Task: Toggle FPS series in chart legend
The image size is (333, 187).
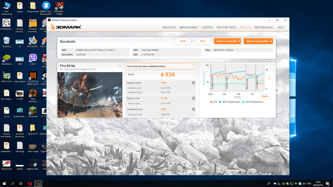Action: click(x=214, y=102)
